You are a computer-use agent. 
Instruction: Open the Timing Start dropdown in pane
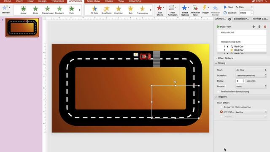pos(251,70)
